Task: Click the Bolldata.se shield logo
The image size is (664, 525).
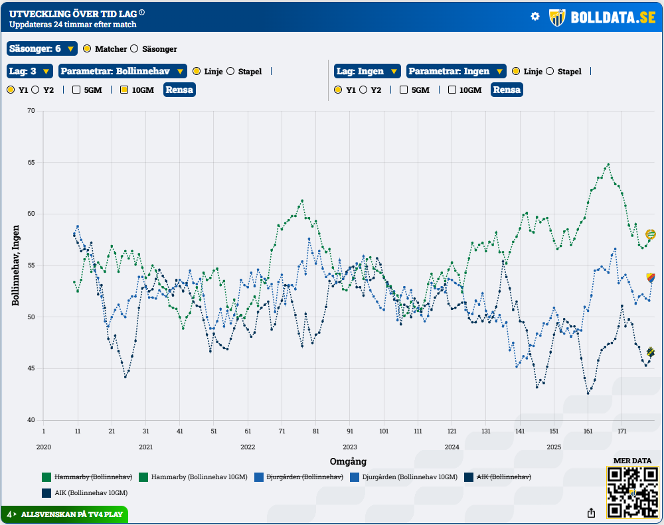Action: (556, 17)
